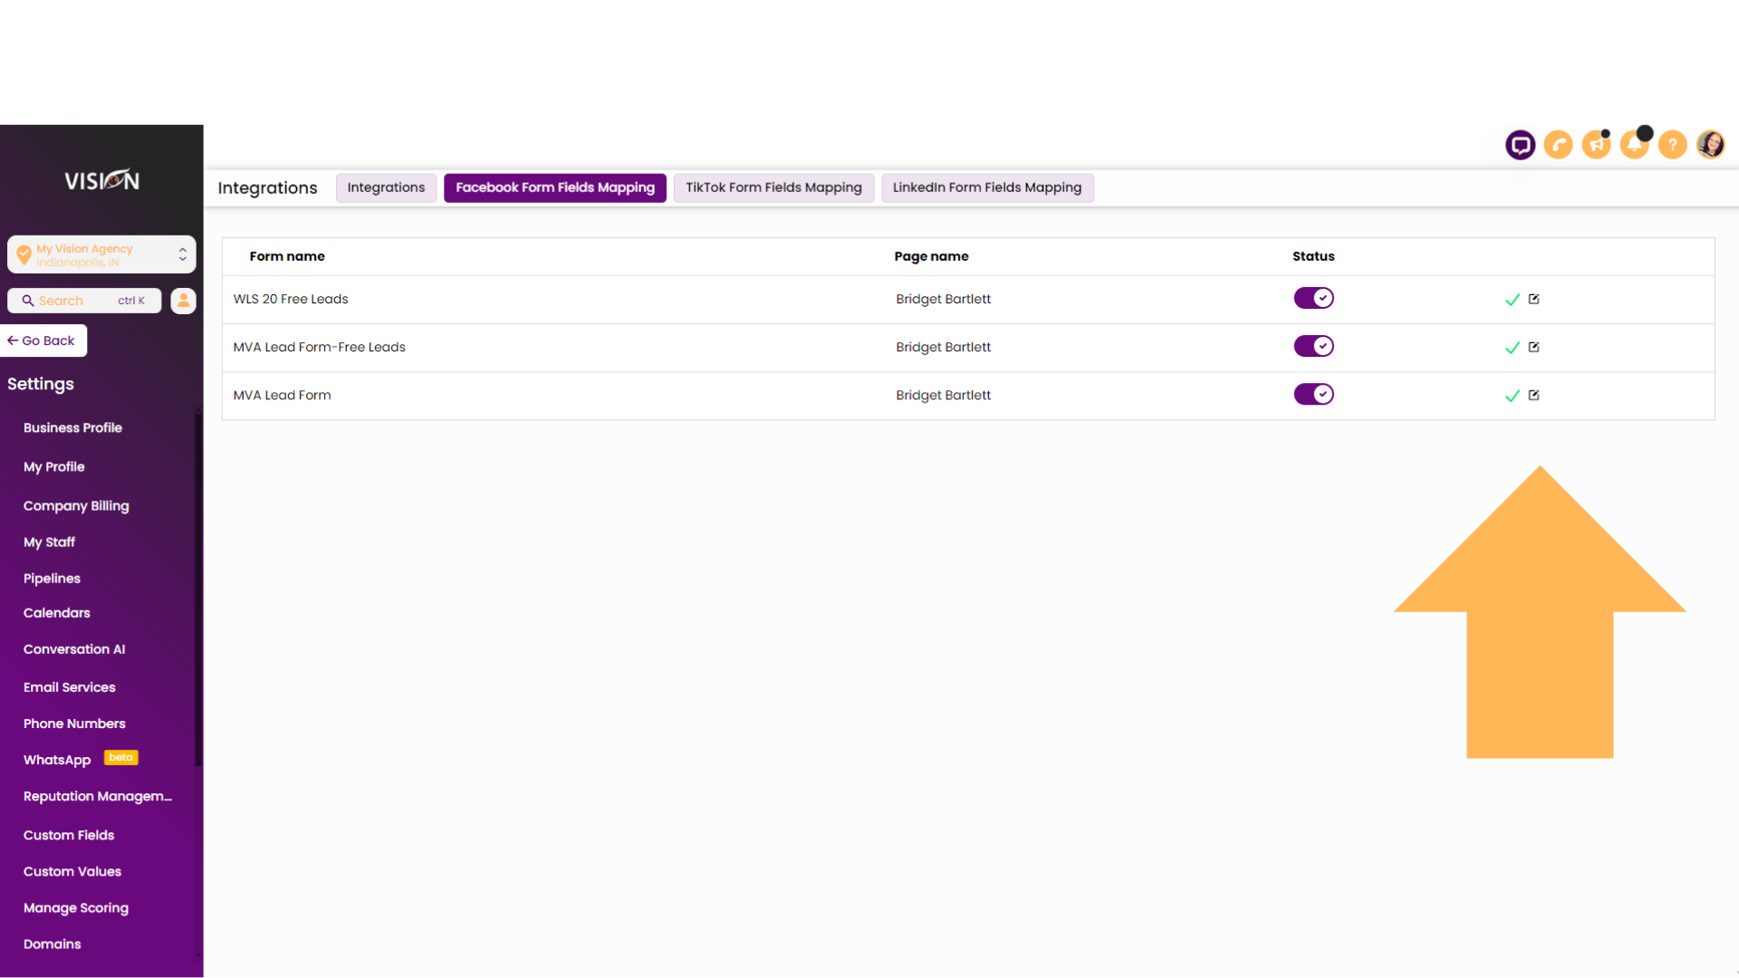The height and width of the screenshot is (978, 1739).
Task: Toggle status switch for MVA Lead Form-Free Leads
Action: [x=1314, y=346]
